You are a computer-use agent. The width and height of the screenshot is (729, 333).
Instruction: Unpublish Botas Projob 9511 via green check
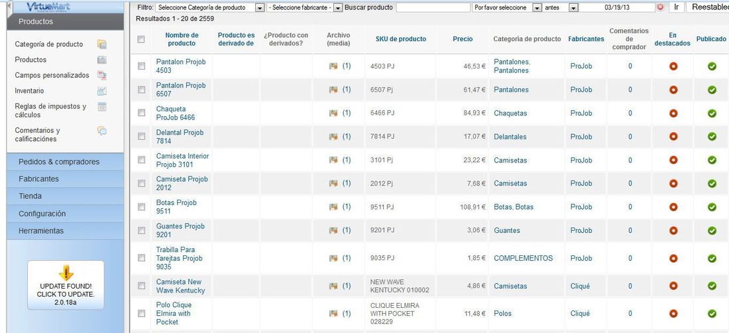point(712,207)
